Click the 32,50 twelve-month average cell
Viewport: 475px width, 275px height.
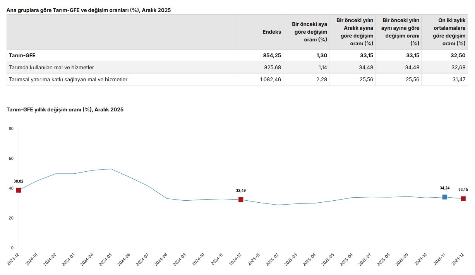click(458, 56)
